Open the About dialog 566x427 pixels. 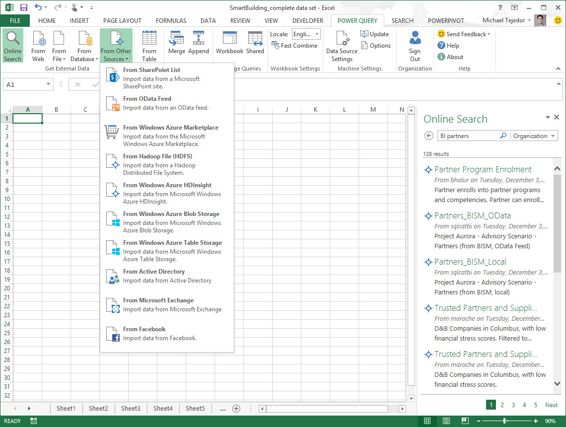point(450,57)
